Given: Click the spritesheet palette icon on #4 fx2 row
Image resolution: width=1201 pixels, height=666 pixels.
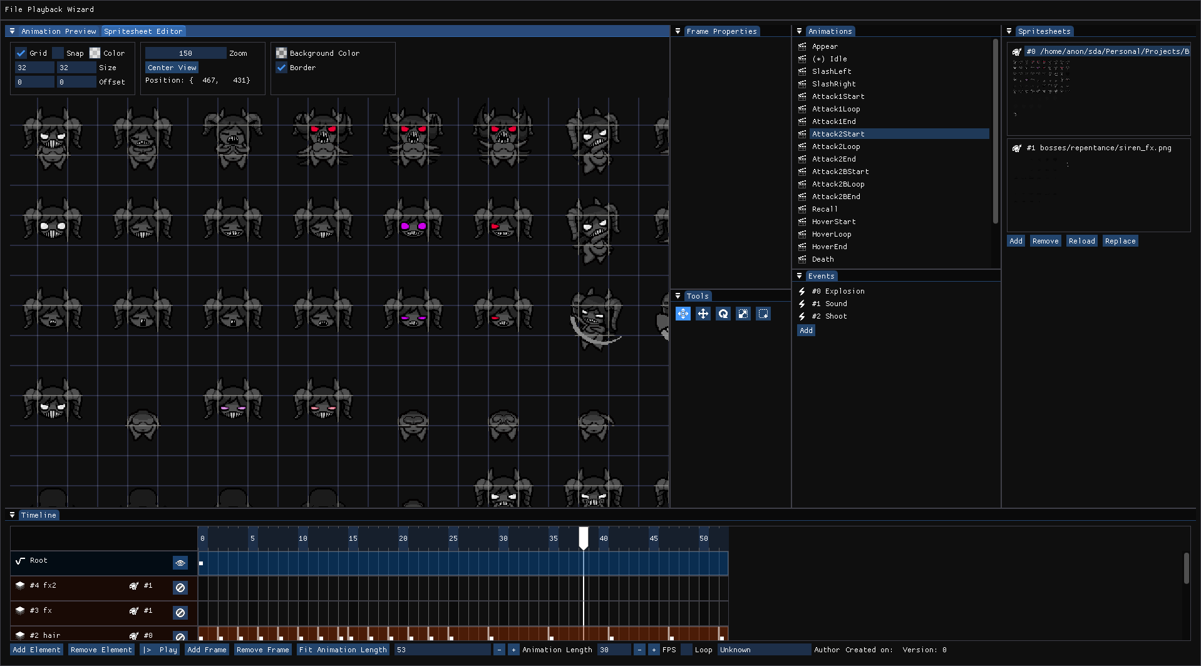Looking at the screenshot, I should (133, 586).
